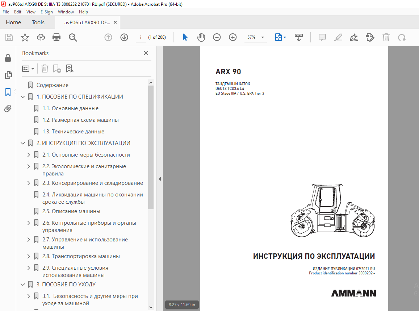Add document to starred files
The image size is (419, 311).
pos(25,37)
